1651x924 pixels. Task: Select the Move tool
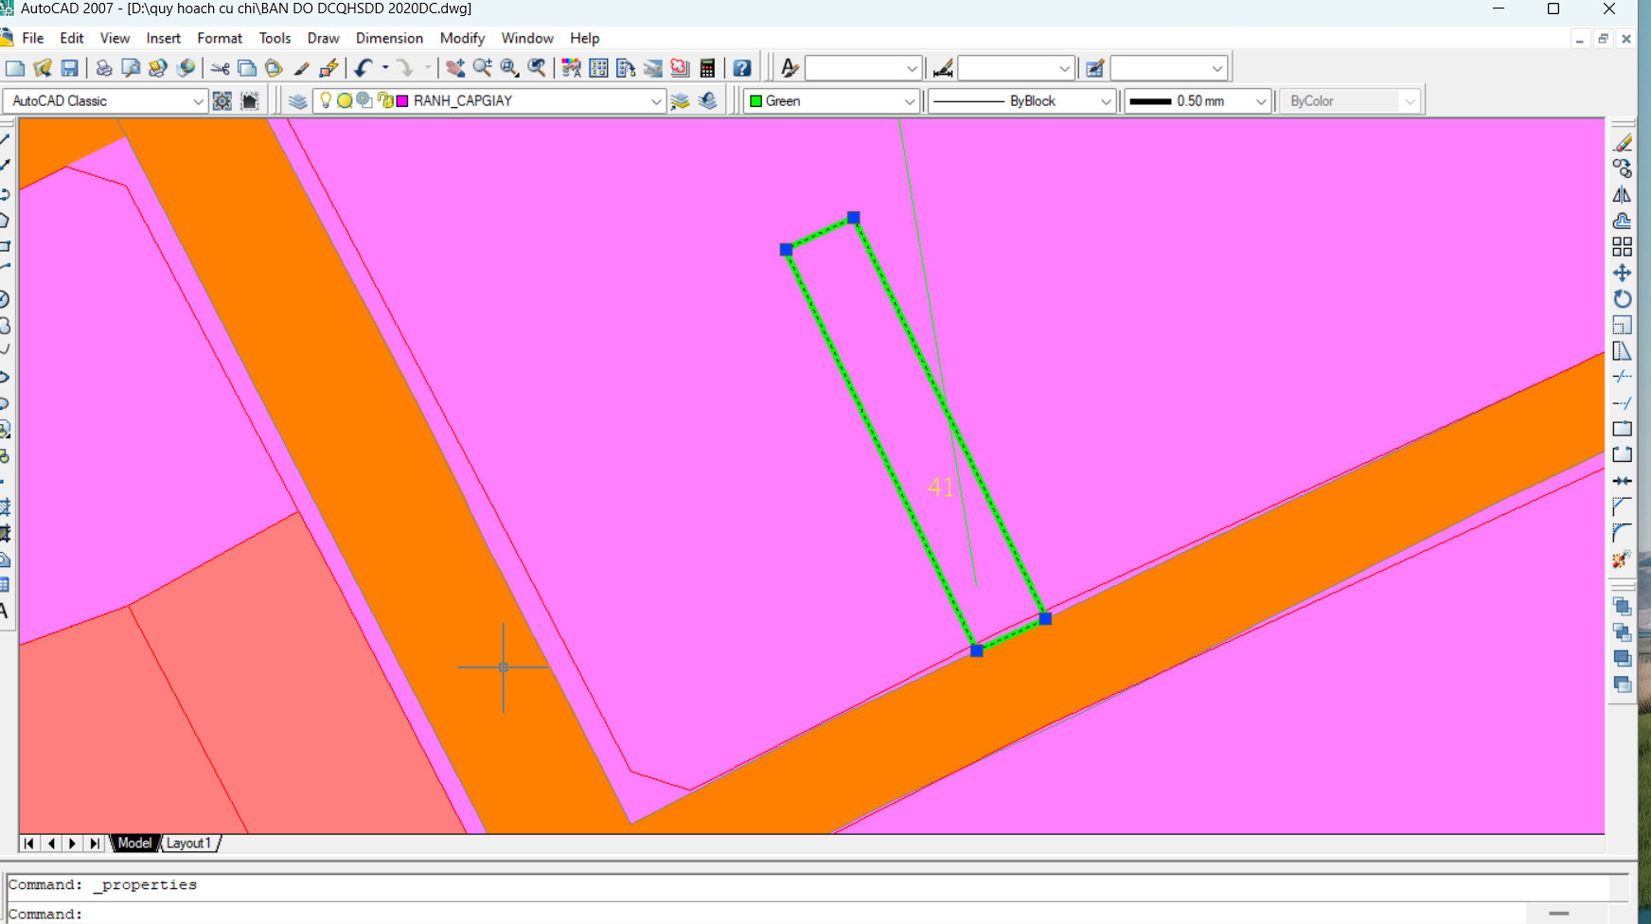point(1623,273)
